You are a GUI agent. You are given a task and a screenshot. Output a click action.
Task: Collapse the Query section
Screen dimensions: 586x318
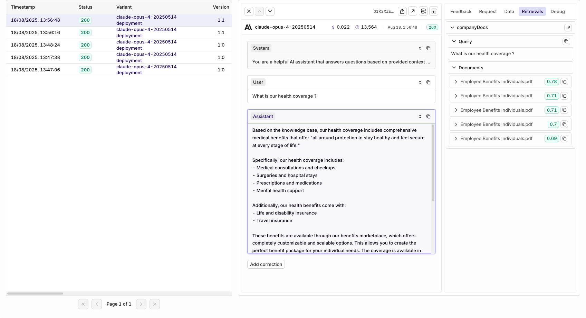[454, 41]
